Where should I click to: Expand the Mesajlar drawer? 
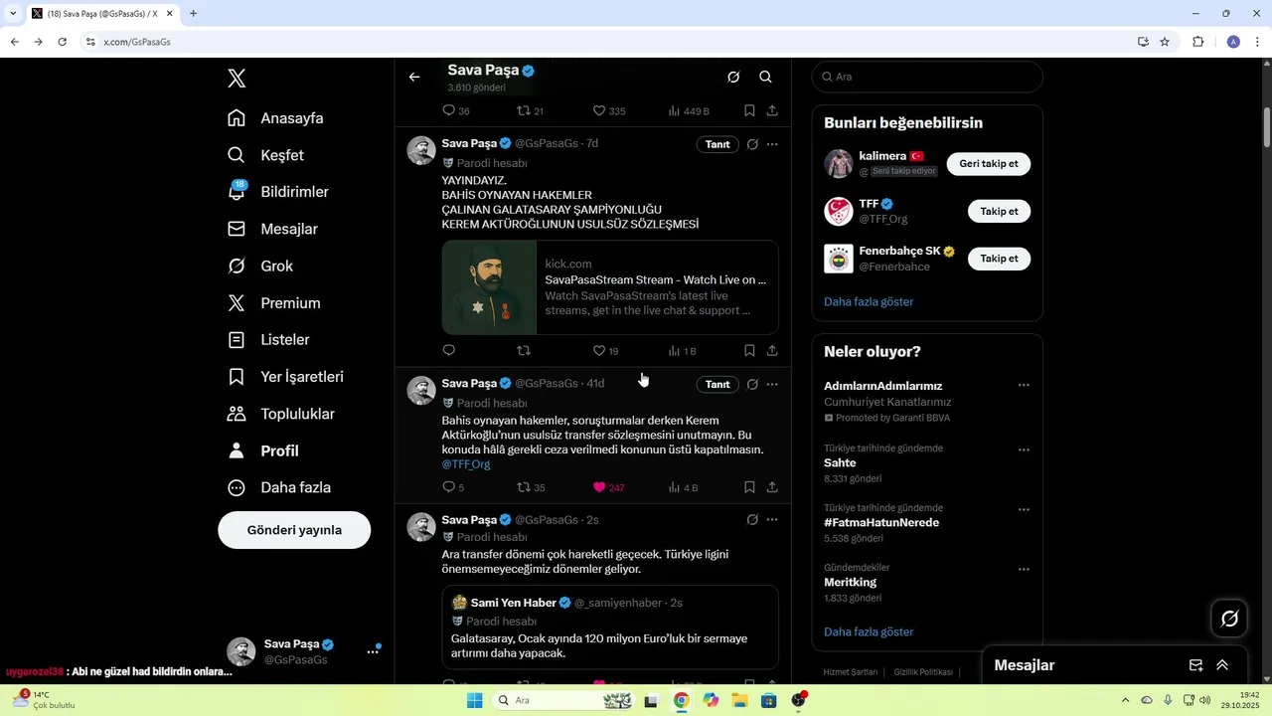(x=1222, y=665)
